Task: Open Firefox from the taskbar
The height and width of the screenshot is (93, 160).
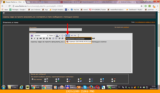Action: [x=91, y=87]
